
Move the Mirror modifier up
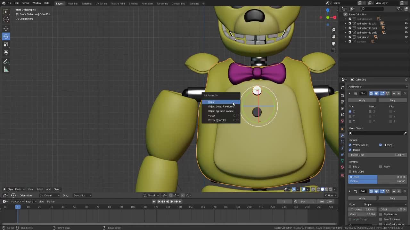pos(394,93)
